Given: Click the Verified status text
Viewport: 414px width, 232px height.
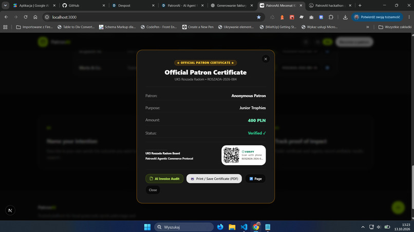Looking at the screenshot, I should click(x=257, y=133).
